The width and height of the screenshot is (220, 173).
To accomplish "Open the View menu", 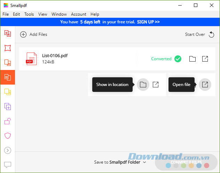I will tap(43, 14).
